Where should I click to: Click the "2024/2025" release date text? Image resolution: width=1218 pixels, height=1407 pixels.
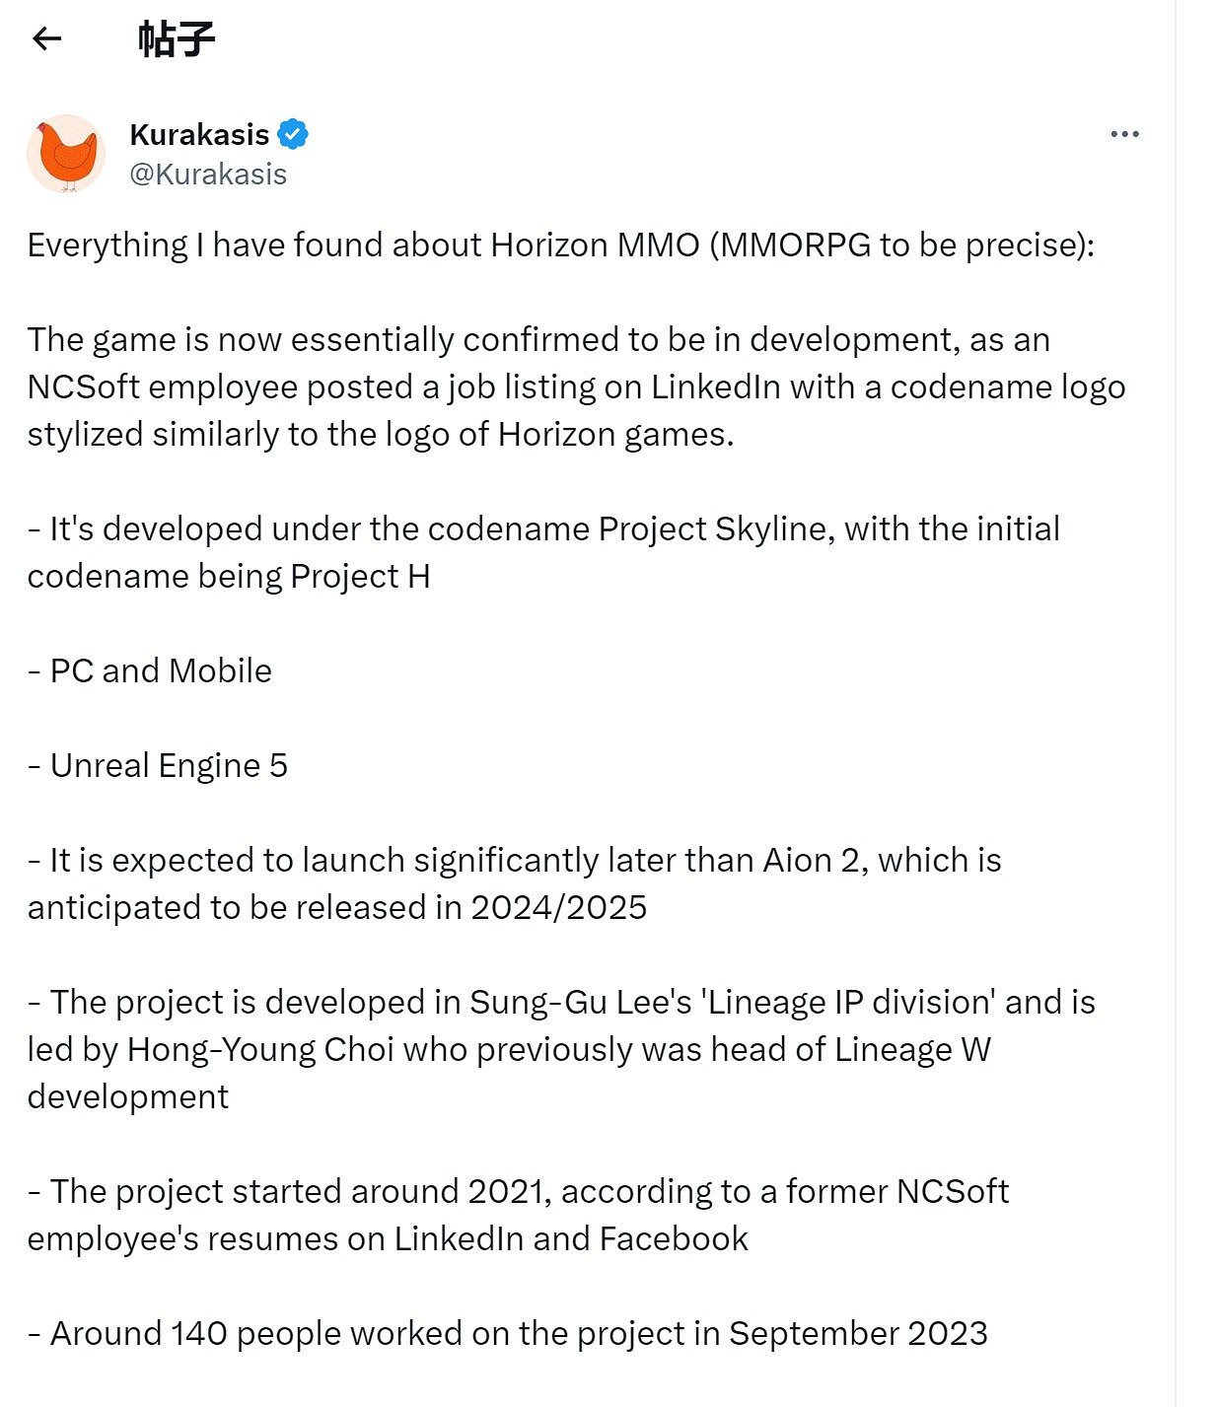(558, 908)
